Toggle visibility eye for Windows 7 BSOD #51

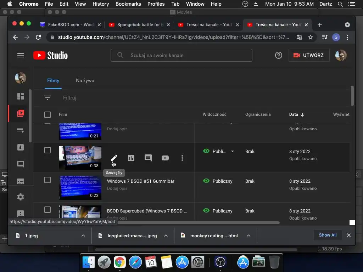click(x=206, y=181)
